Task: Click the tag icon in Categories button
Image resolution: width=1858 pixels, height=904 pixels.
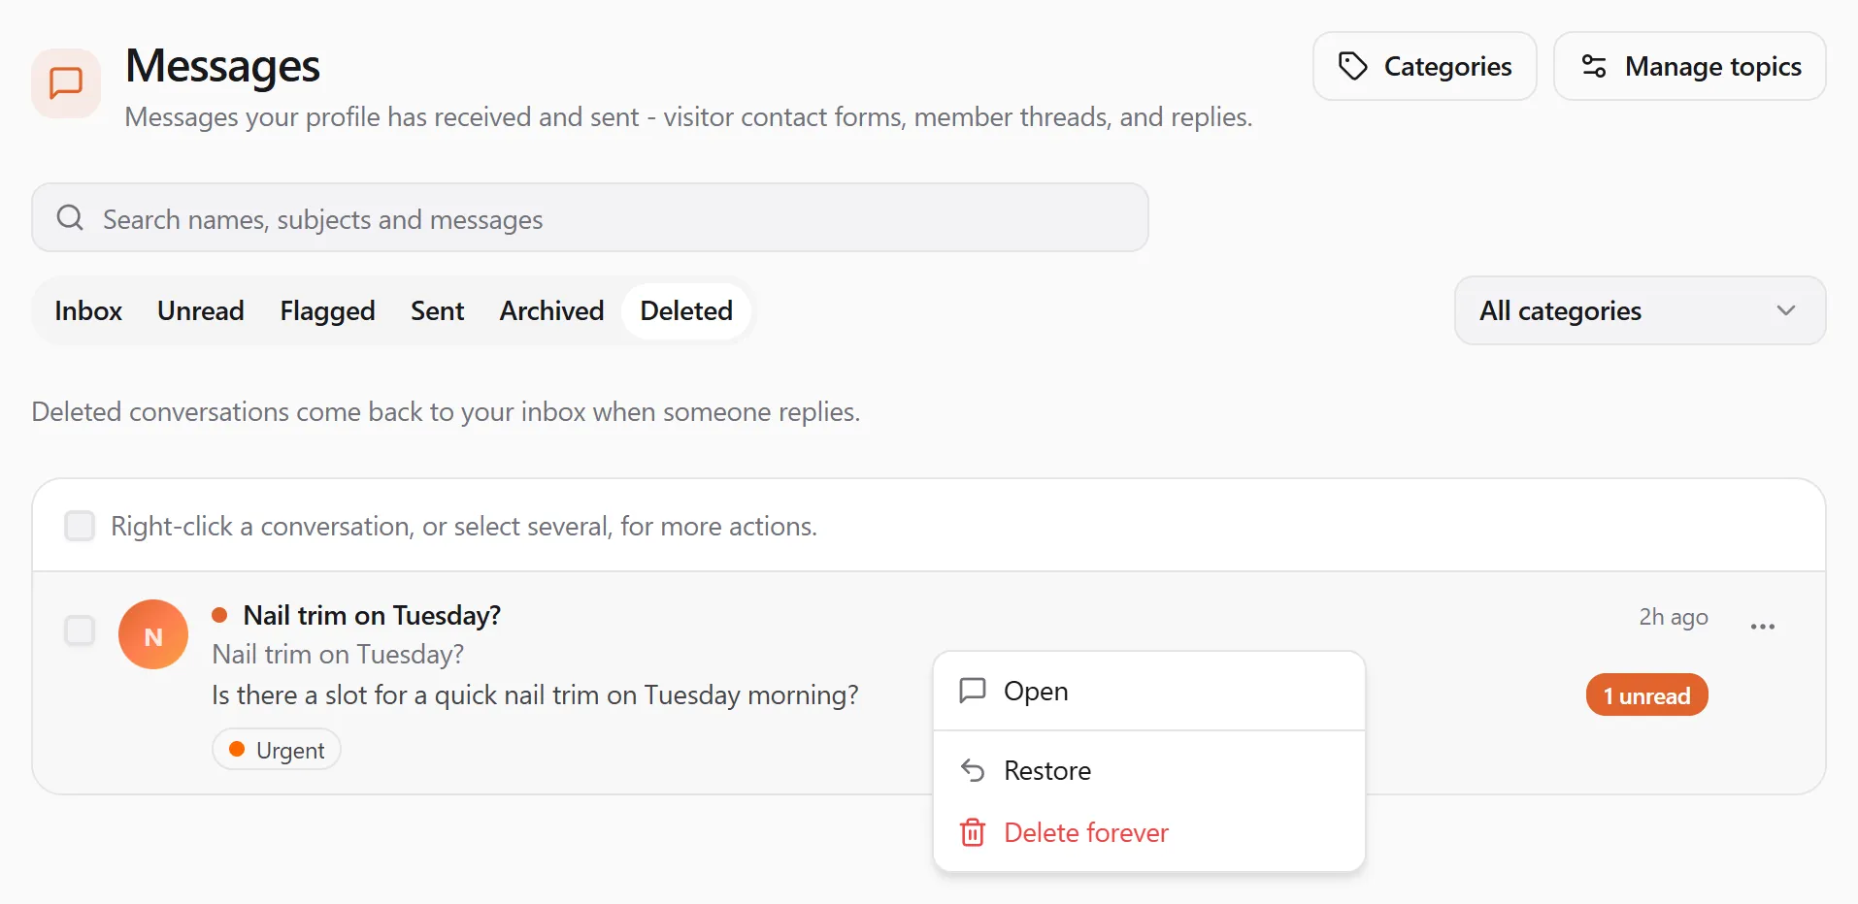Action: coord(1352,66)
